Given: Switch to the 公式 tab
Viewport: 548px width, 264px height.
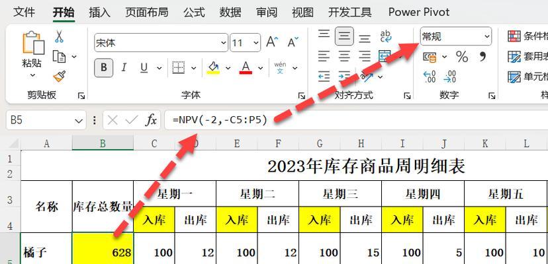Looking at the screenshot, I should click(194, 12).
